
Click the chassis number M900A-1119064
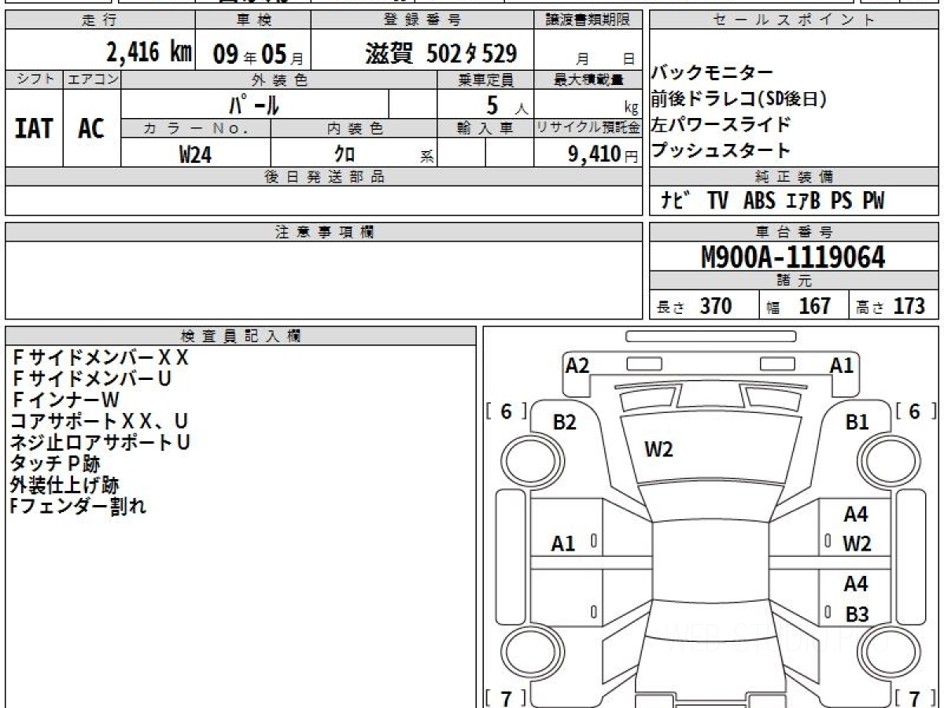(x=793, y=257)
